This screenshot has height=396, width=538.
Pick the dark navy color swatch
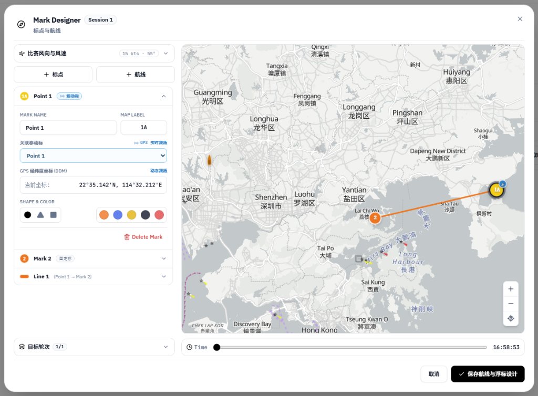(x=146, y=215)
